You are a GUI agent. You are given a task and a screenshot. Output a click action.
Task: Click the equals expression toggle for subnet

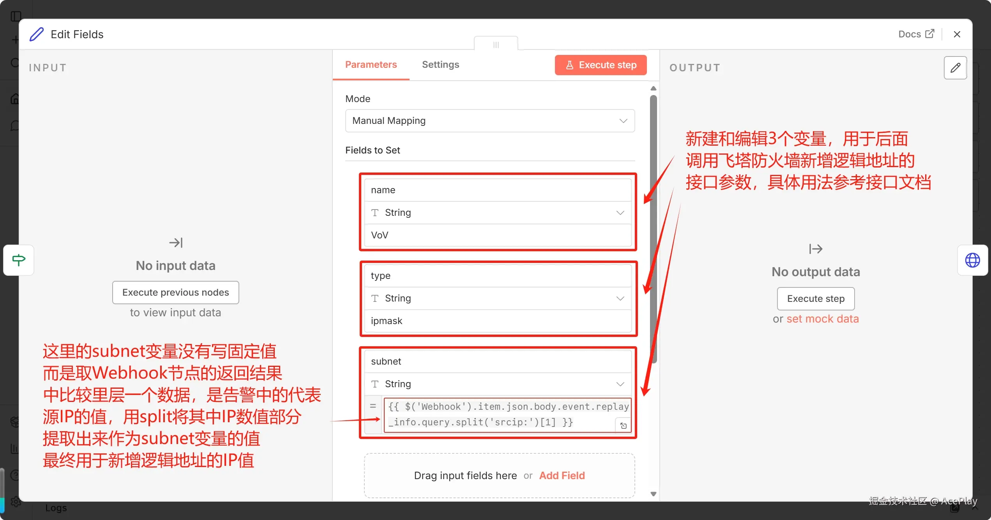(x=373, y=406)
